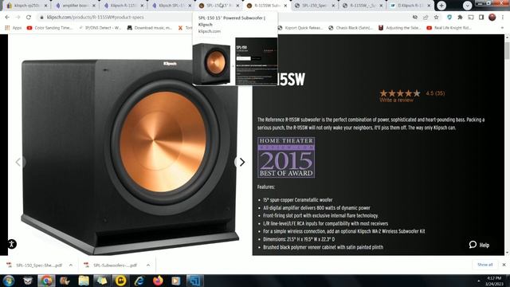Click the browser forward arrow
510x287 pixels.
(x=18, y=18)
